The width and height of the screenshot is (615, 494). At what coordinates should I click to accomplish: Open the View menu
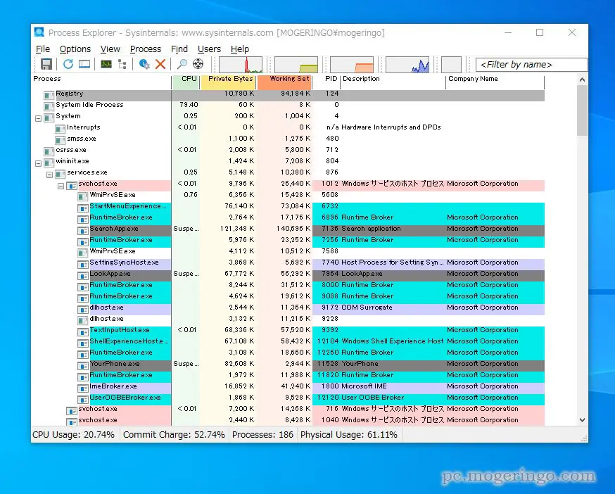click(110, 49)
